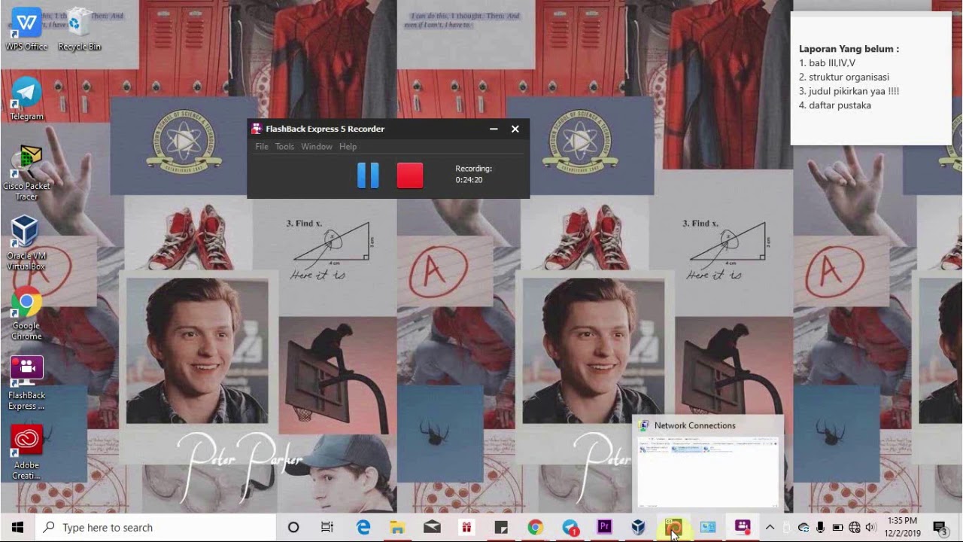This screenshot has width=963, height=542.
Task: Switch to Chrome on the taskbar
Action: [x=535, y=527]
